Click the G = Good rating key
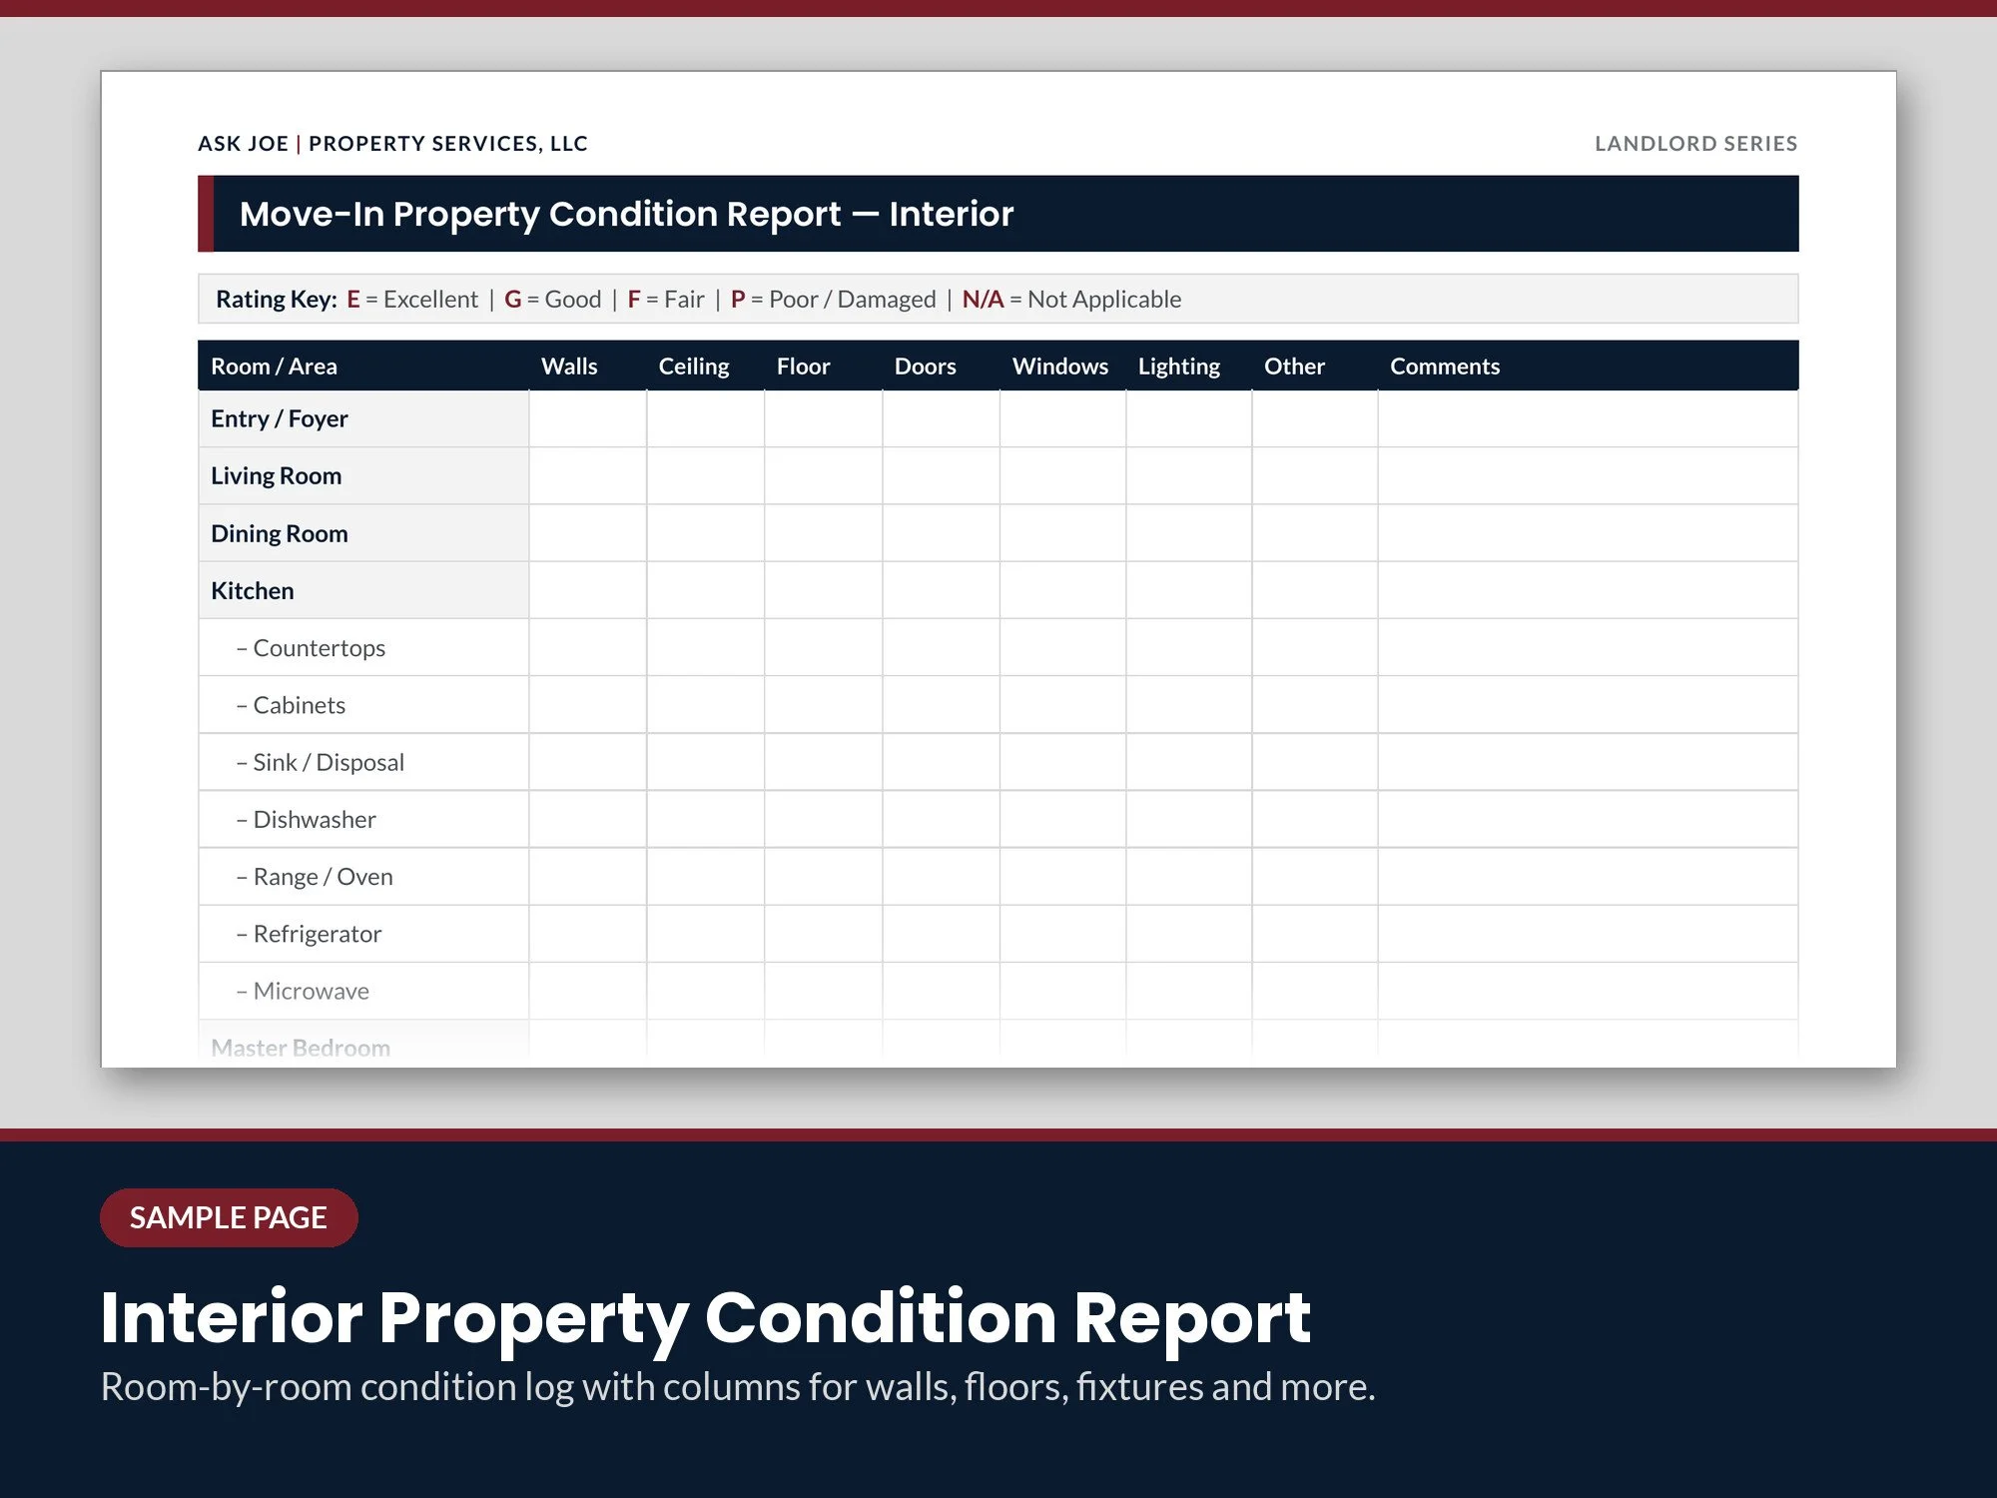 tap(553, 299)
